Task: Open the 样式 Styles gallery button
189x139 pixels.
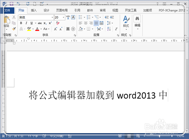Action: tap(126, 23)
